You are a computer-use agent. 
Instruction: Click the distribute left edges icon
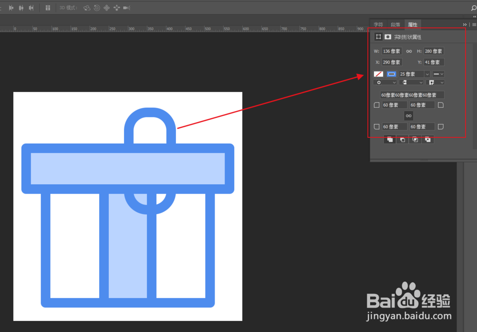11,8
